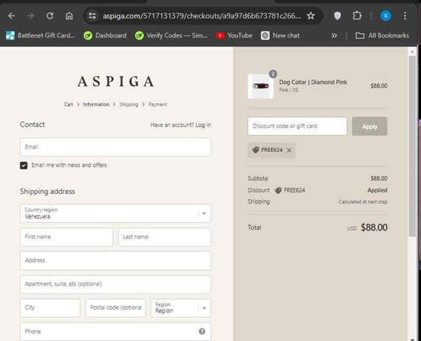421x341 pixels.
Task: Open the Region dropdown
Action: click(181, 307)
